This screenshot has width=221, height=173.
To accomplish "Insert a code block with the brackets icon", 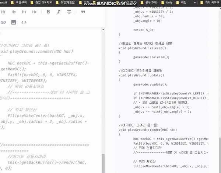I will pos(24,22).
